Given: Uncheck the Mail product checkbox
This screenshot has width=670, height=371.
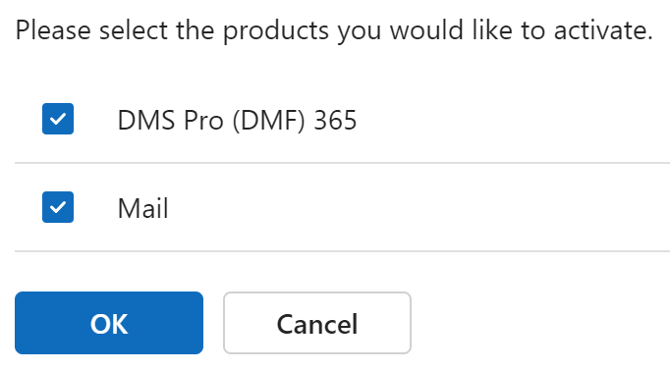Looking at the screenshot, I should [58, 207].
